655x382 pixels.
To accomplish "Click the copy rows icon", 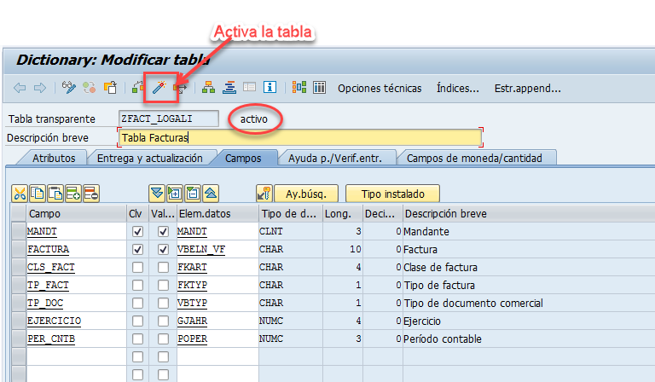I will pos(38,194).
